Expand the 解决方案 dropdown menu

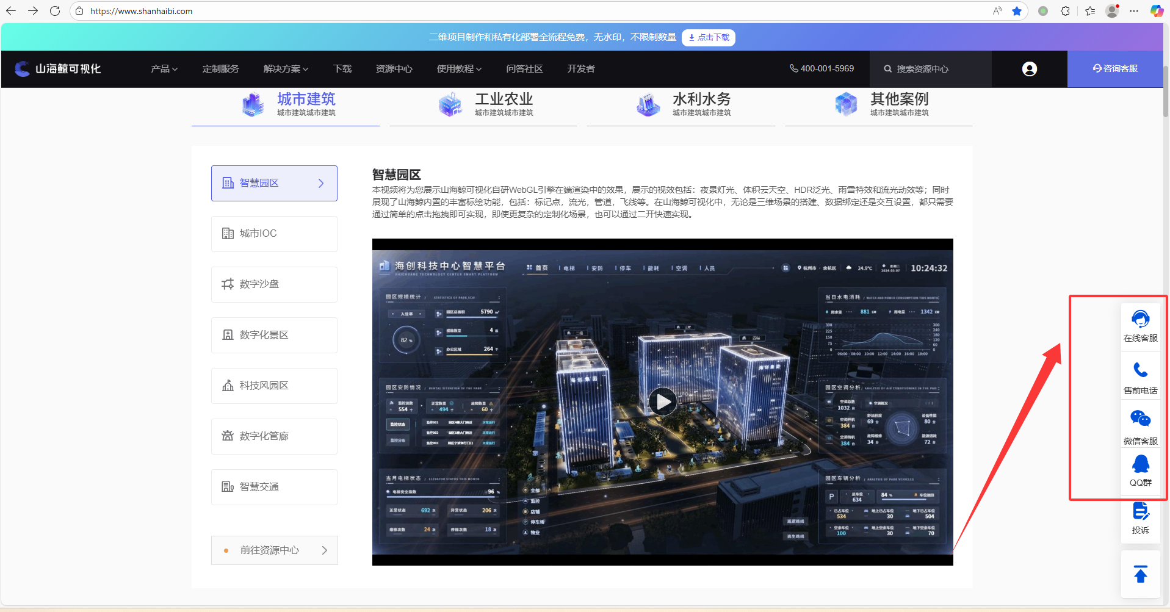point(286,69)
